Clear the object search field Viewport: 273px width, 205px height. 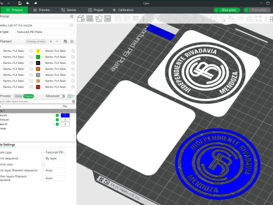(73, 101)
